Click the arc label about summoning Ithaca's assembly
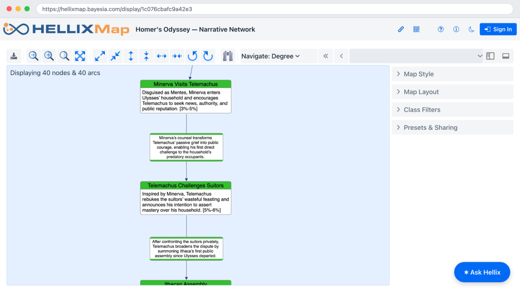Image resolution: width=520 pixels, height=292 pixels. (186, 249)
